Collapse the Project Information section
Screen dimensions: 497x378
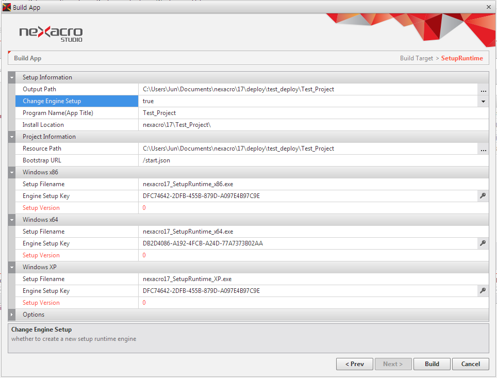coord(12,137)
